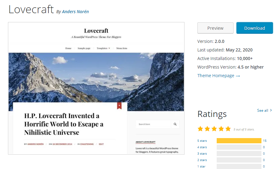Open the 1 star reviews link
The image size is (278, 169).
point(201,166)
